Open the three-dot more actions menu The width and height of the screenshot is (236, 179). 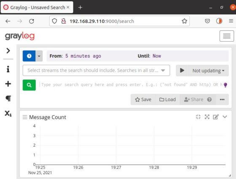point(222,100)
